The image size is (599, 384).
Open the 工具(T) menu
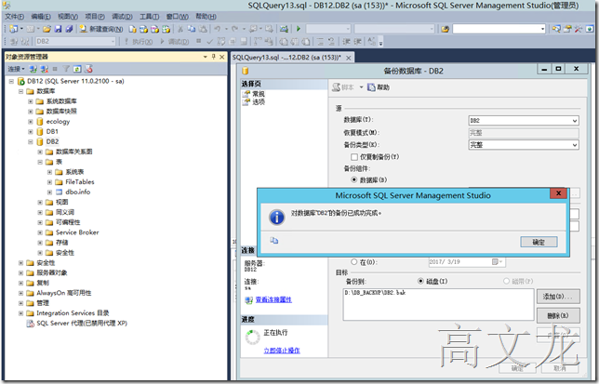[x=149, y=17]
